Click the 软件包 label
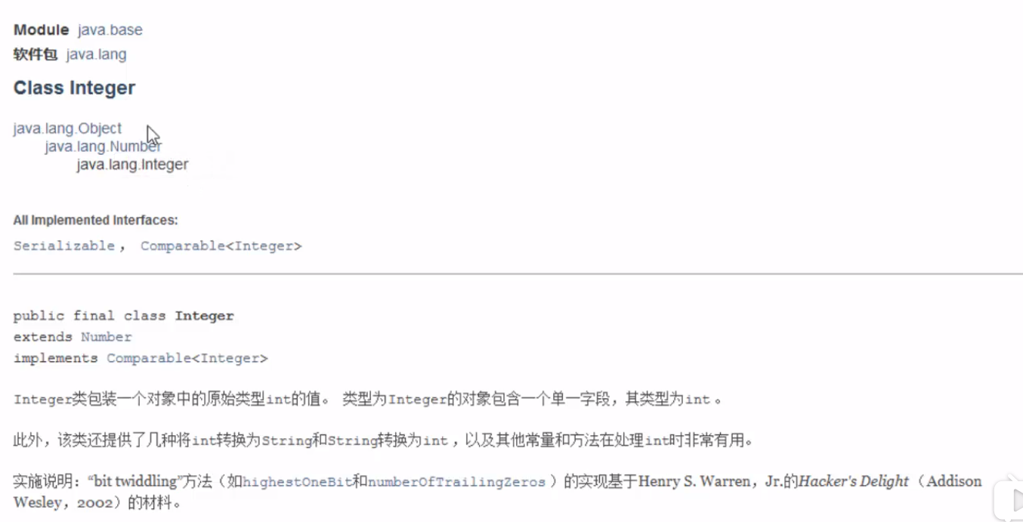The width and height of the screenshot is (1023, 522). pos(36,54)
